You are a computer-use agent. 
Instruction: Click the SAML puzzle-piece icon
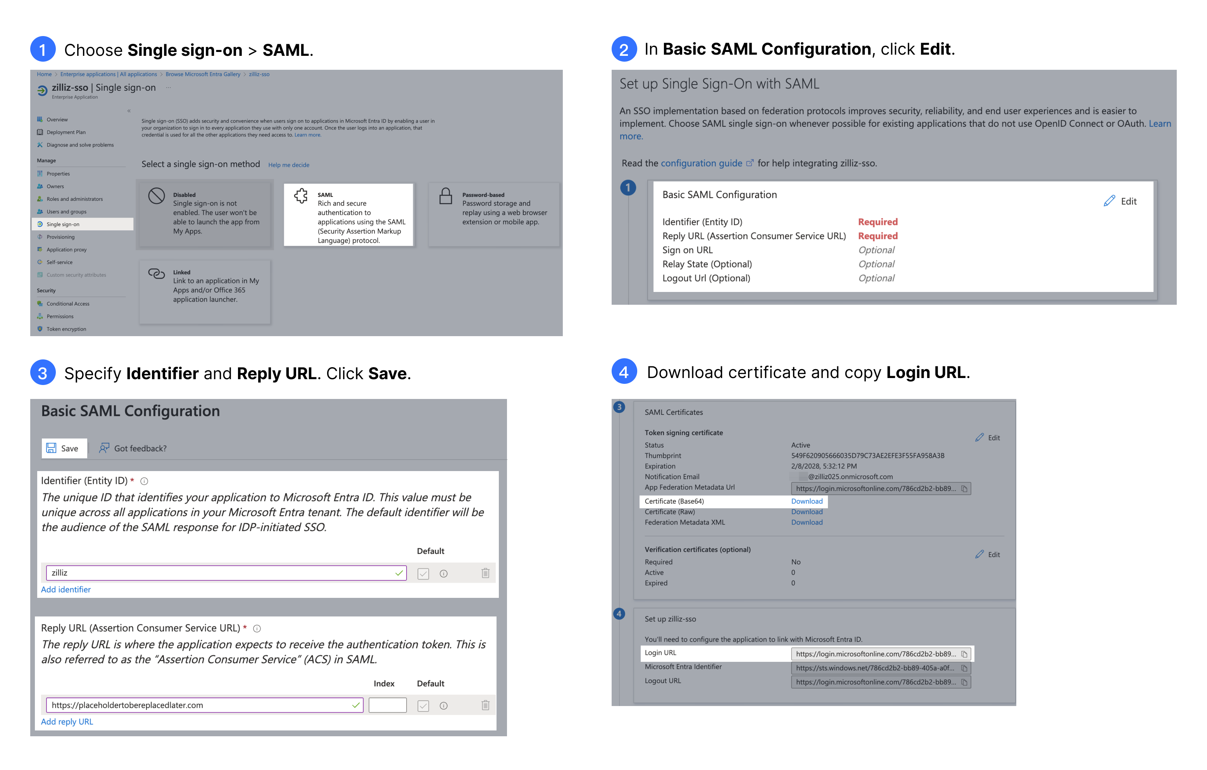[301, 196]
